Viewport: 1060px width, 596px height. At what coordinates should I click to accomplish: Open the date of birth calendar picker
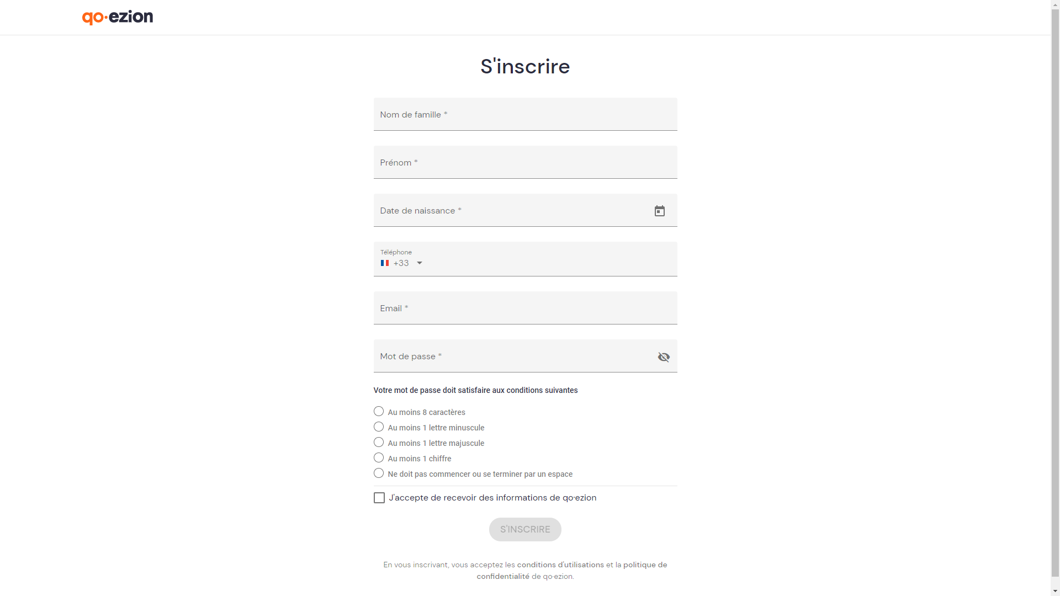click(659, 211)
